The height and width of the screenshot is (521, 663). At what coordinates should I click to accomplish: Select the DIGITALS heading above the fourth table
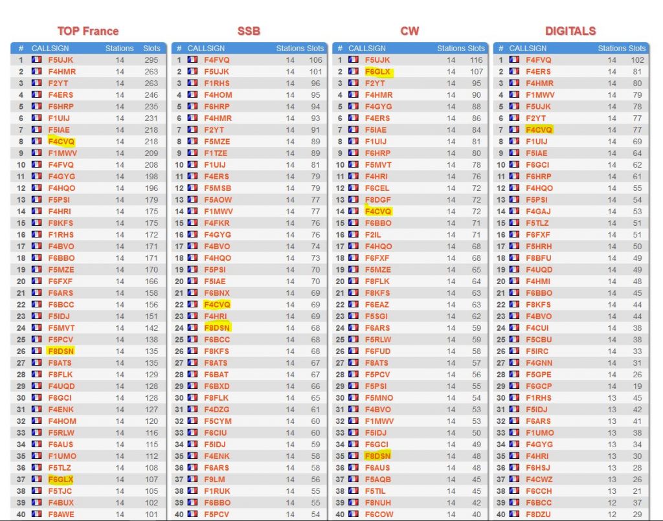click(570, 31)
